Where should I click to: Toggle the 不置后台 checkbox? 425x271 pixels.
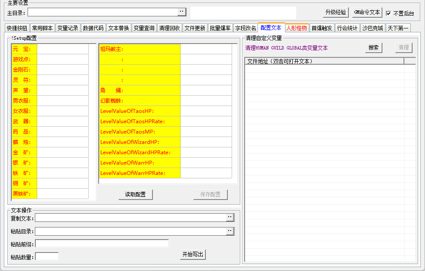click(388, 13)
